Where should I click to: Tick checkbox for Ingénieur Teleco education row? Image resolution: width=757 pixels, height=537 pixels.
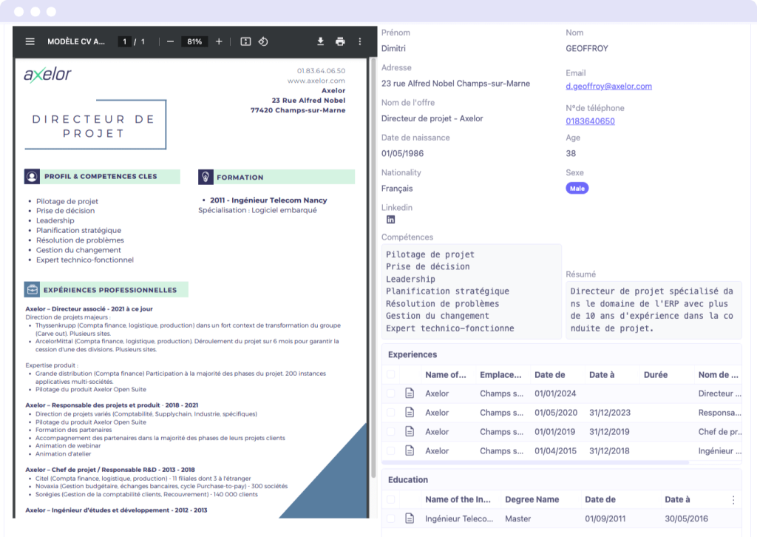(390, 519)
